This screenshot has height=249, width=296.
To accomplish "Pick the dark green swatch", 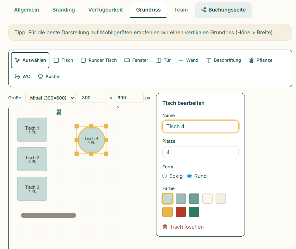I will [194, 212].
